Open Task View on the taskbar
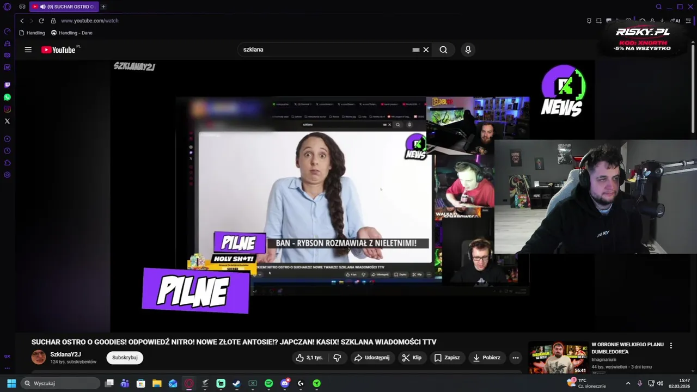Screen dimensions: 697x392 [x=109, y=383]
